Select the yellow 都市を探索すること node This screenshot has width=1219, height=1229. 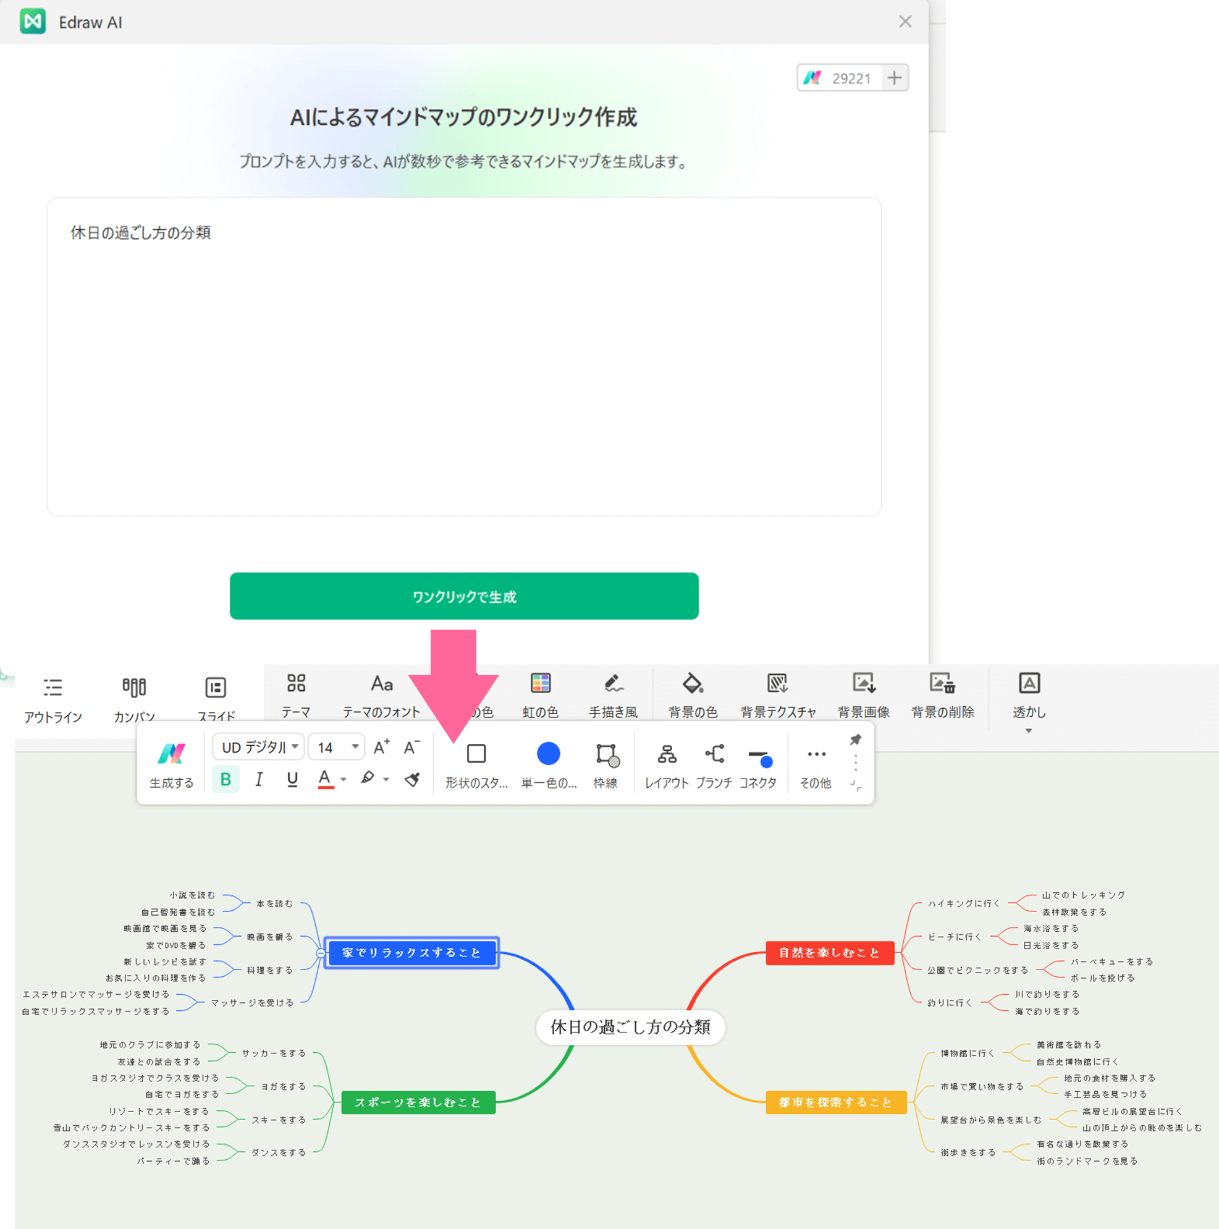point(836,1102)
